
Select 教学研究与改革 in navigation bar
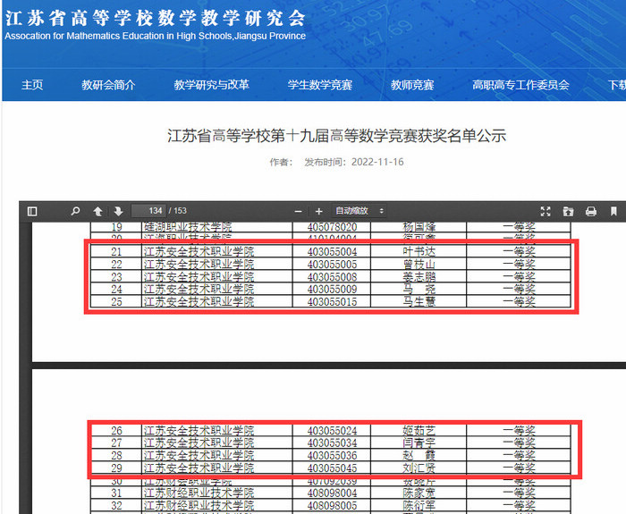point(211,85)
